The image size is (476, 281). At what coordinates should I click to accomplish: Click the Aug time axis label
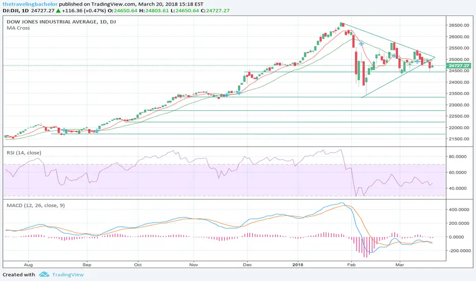[28, 265]
